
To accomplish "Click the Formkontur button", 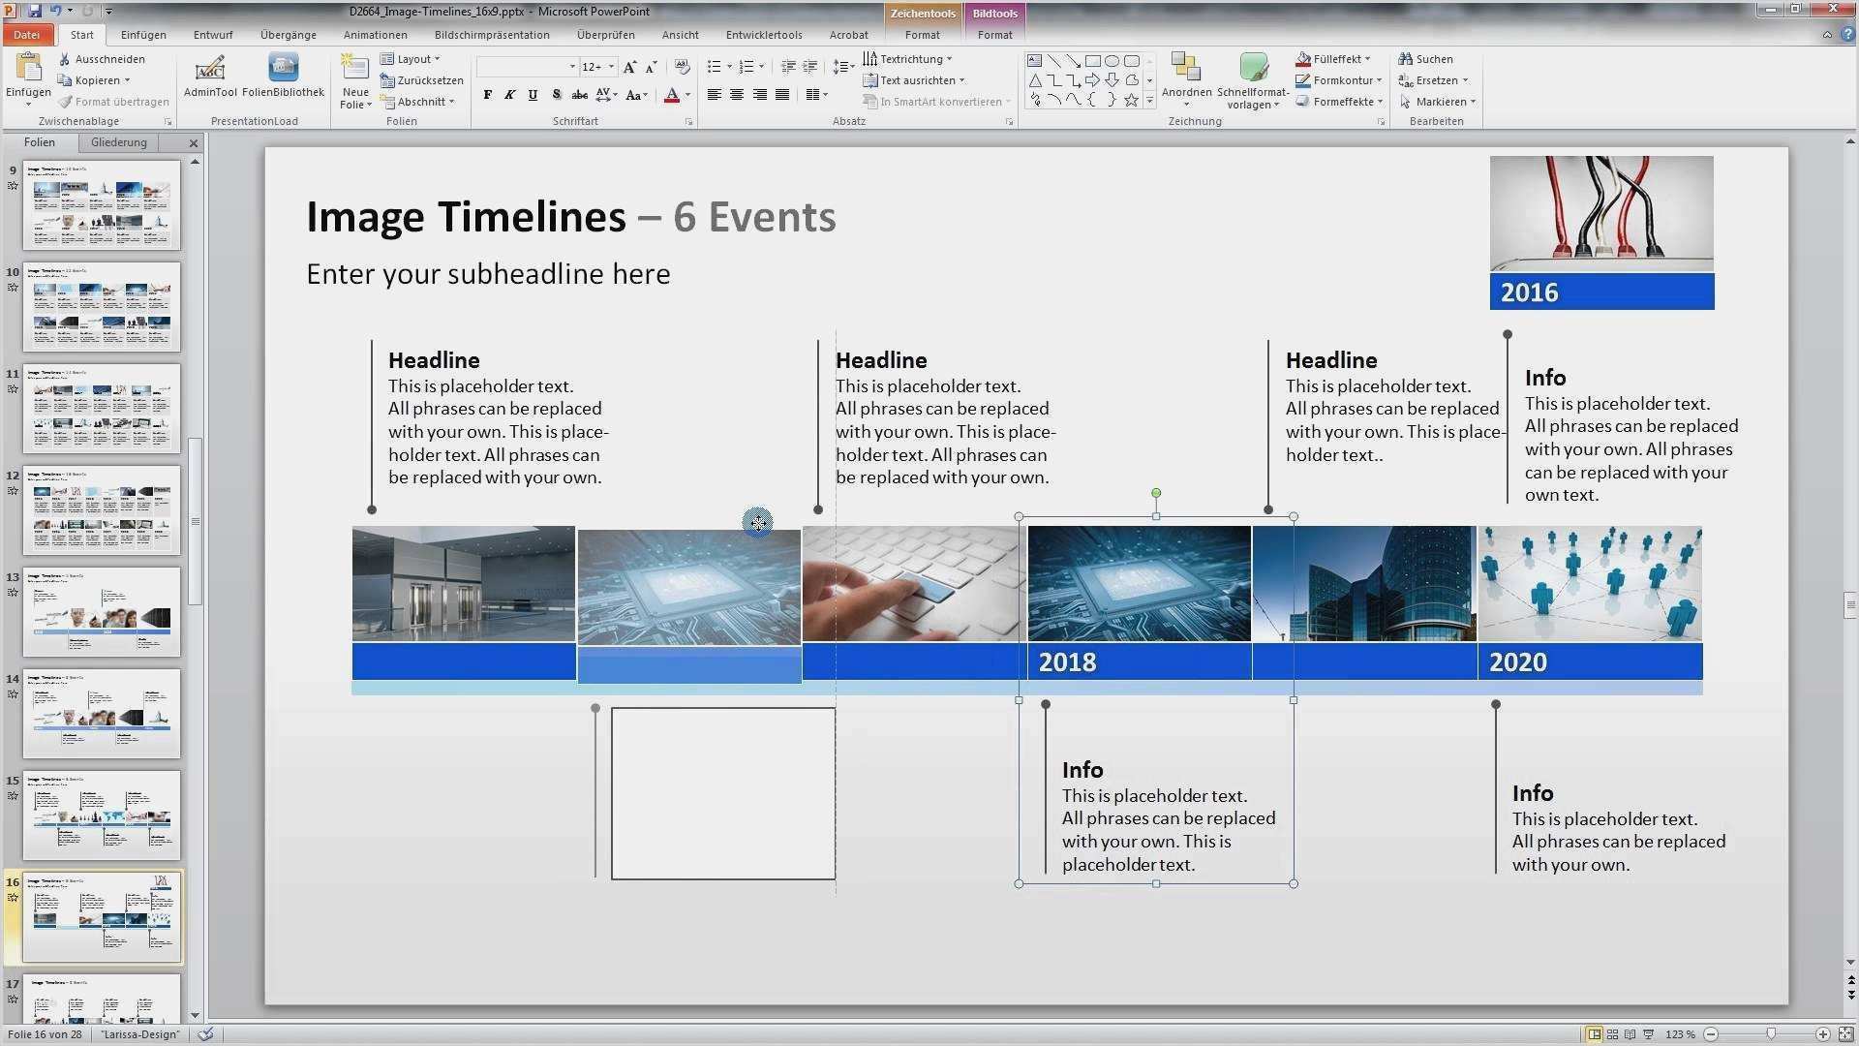I will [x=1341, y=80].
